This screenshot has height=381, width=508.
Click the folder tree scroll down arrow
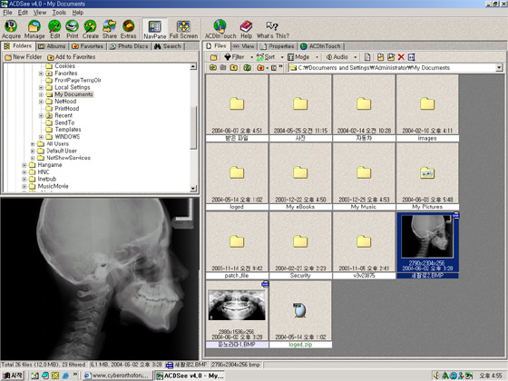coord(193,189)
